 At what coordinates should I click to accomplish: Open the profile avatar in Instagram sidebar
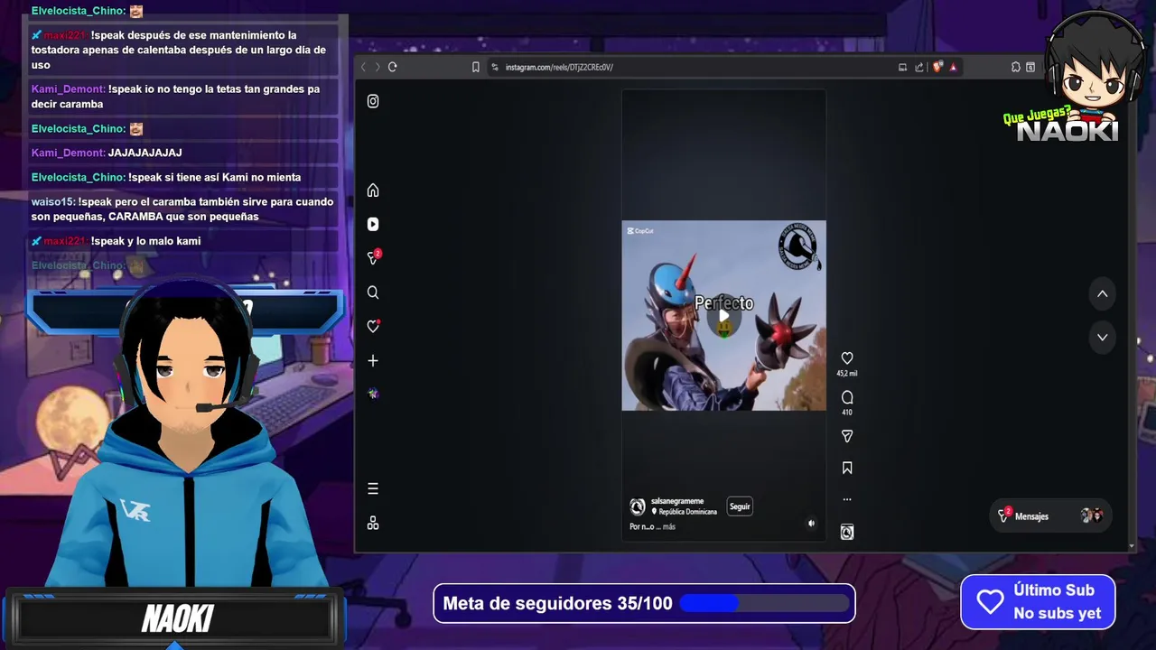[x=373, y=394]
